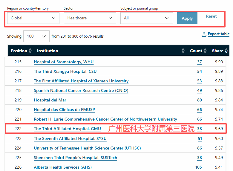The width and height of the screenshot is (233, 171).
Task: Click count 38 for Third Affiliated Hospital GMU
Action: (200, 129)
